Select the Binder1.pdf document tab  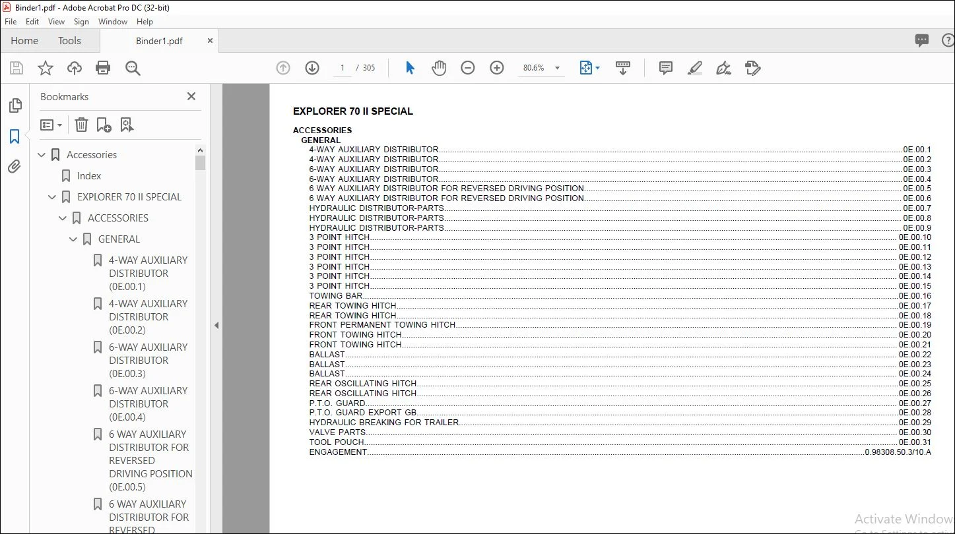[159, 41]
